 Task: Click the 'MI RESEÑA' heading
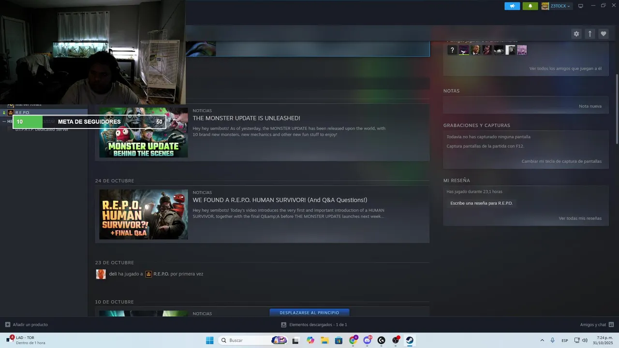457,180
